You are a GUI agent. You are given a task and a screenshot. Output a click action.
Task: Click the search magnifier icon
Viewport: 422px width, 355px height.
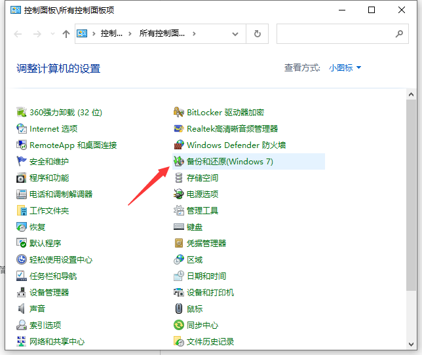click(x=399, y=34)
